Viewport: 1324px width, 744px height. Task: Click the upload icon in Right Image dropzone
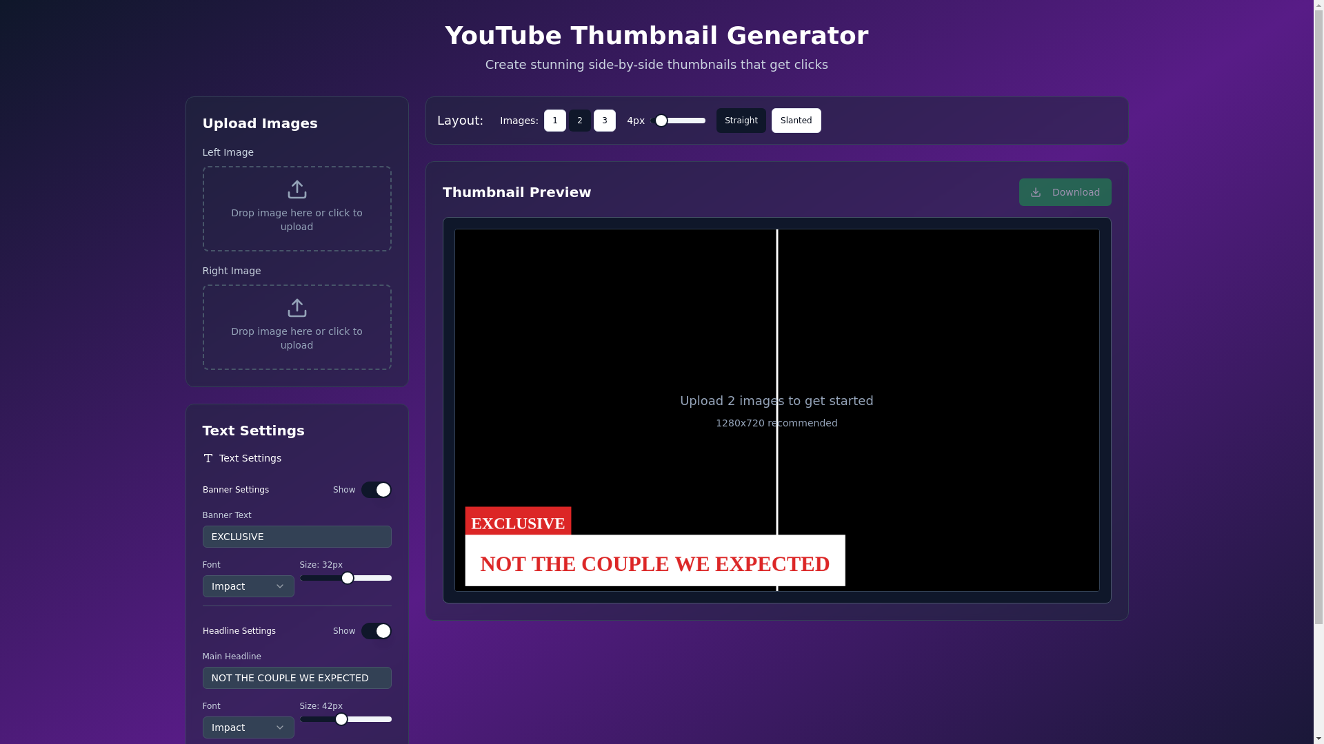tap(297, 308)
